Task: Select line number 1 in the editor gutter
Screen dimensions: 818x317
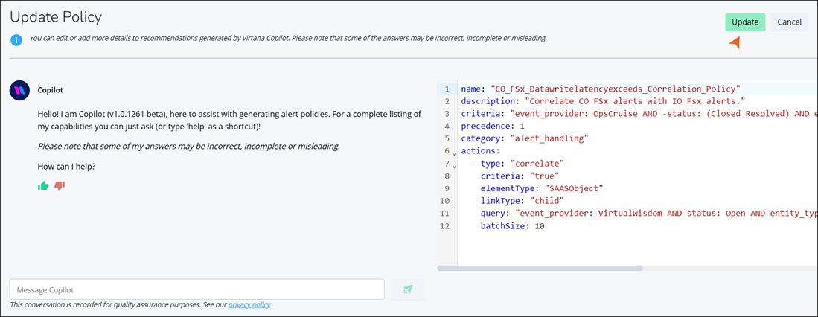Action: (447, 89)
